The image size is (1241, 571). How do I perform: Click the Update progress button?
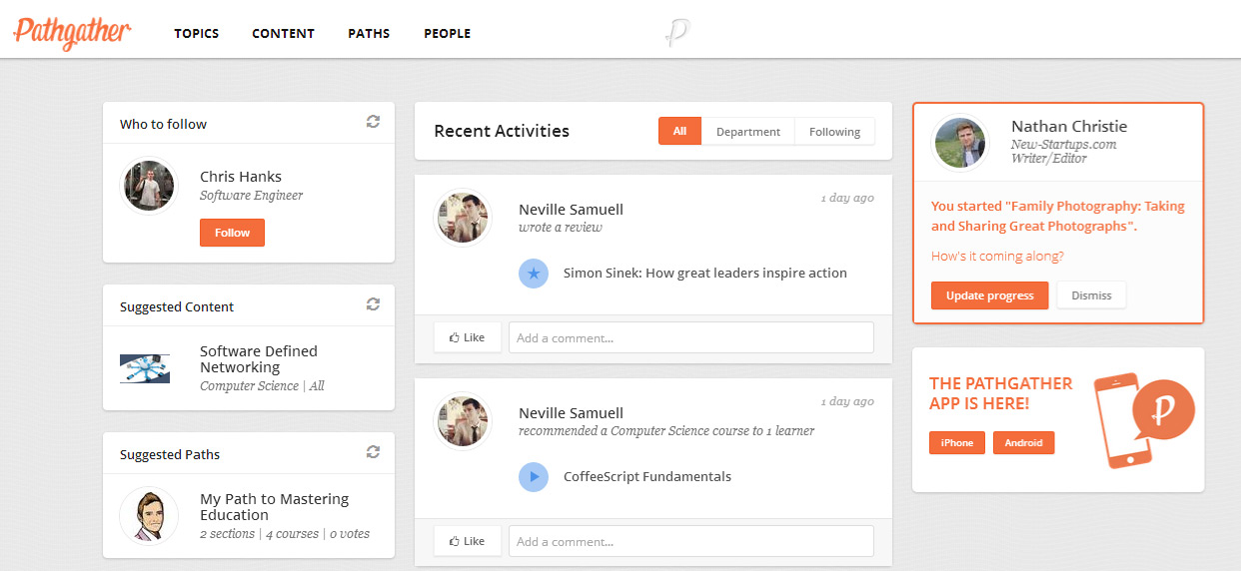[989, 295]
